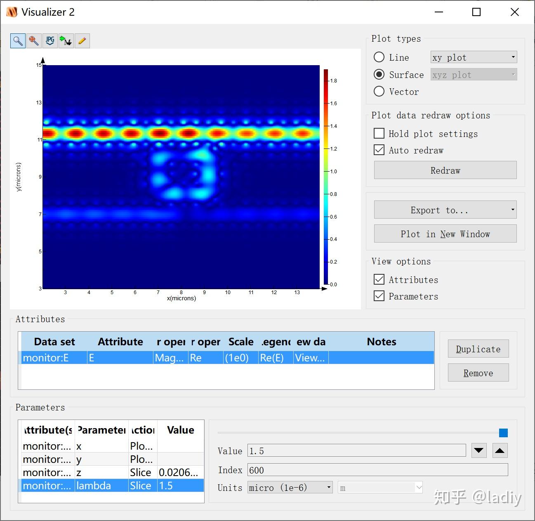This screenshot has height=521, width=535.
Task: Select the pan/zoom reset tool
Action: [x=34, y=41]
